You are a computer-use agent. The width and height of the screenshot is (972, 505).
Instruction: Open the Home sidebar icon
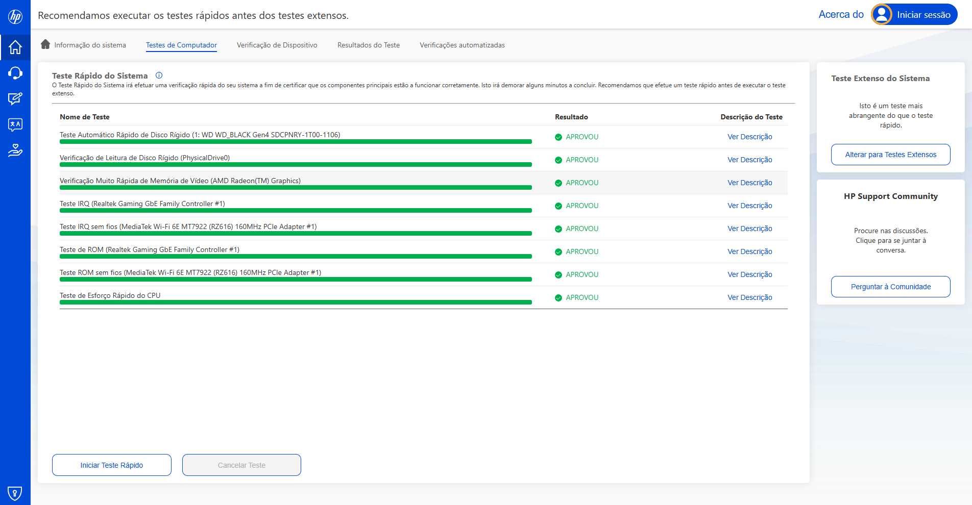pos(15,47)
